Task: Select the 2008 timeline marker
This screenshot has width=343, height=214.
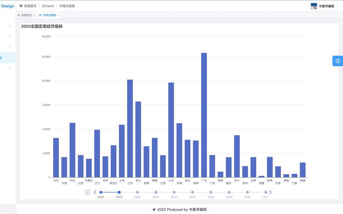Action: (211, 192)
